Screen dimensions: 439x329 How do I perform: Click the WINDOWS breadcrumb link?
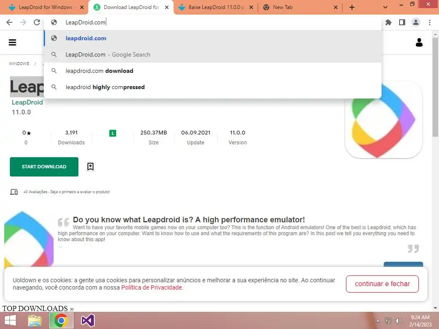pos(19,64)
